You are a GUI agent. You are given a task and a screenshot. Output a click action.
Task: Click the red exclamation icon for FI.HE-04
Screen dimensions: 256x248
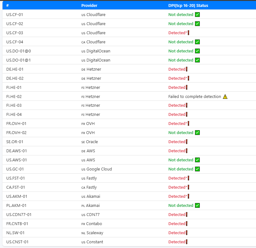[x=186, y=115]
